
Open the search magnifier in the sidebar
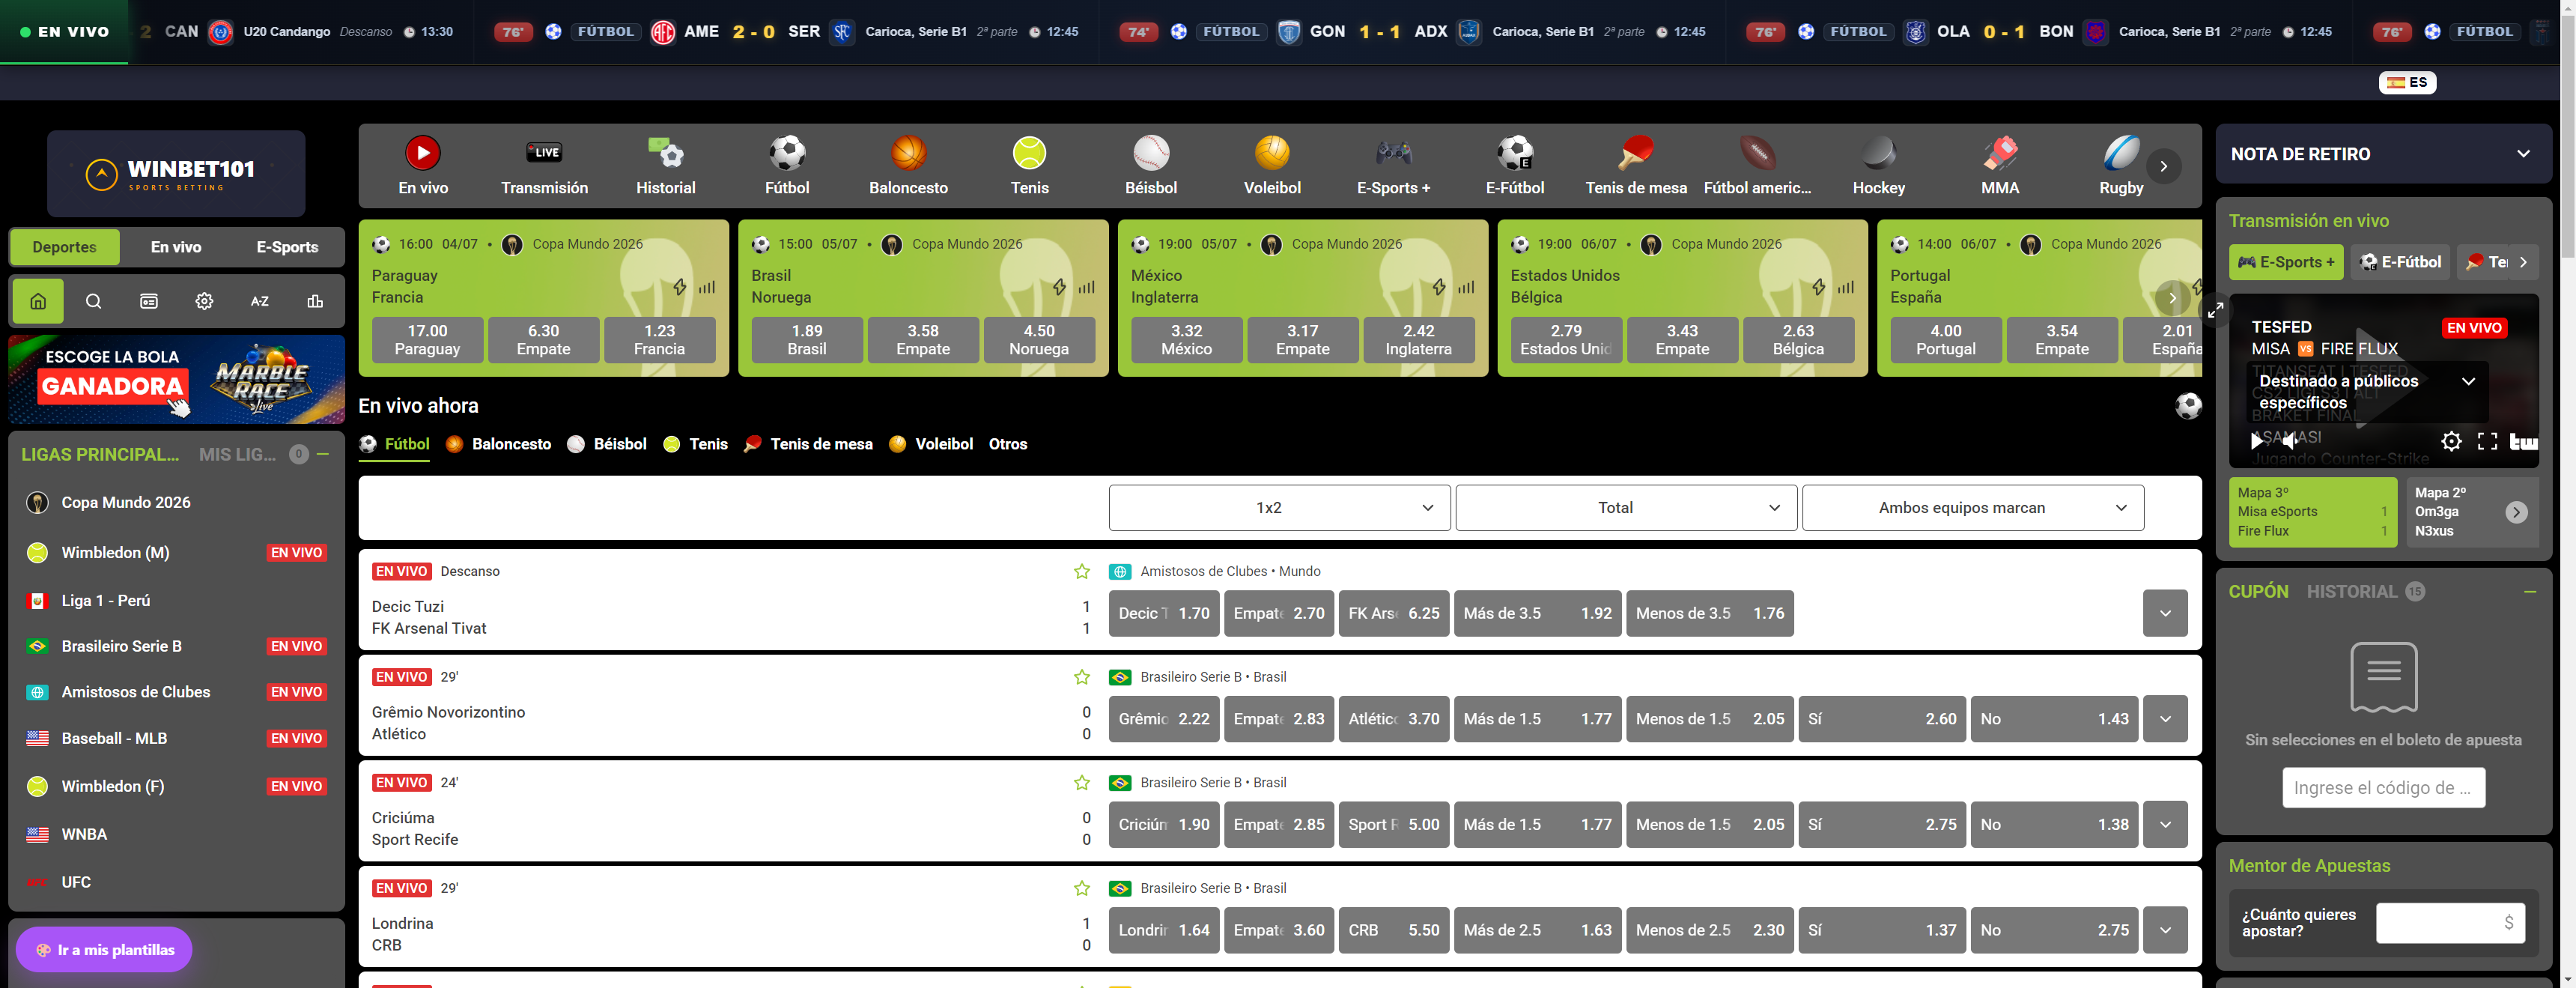(x=93, y=301)
